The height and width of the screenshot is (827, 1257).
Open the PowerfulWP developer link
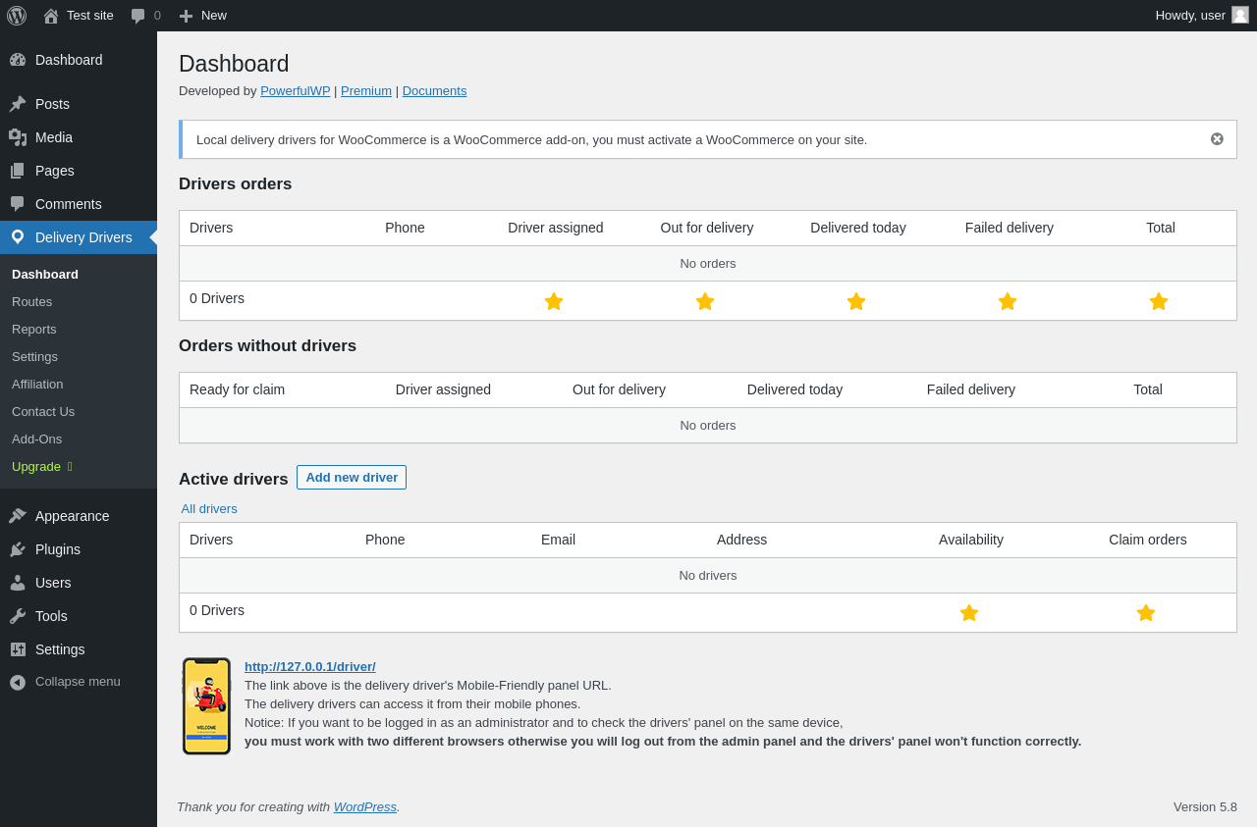click(x=295, y=91)
